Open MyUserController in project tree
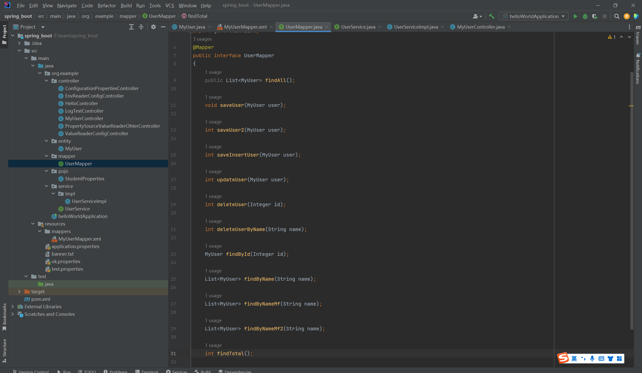The image size is (642, 373). (x=84, y=118)
